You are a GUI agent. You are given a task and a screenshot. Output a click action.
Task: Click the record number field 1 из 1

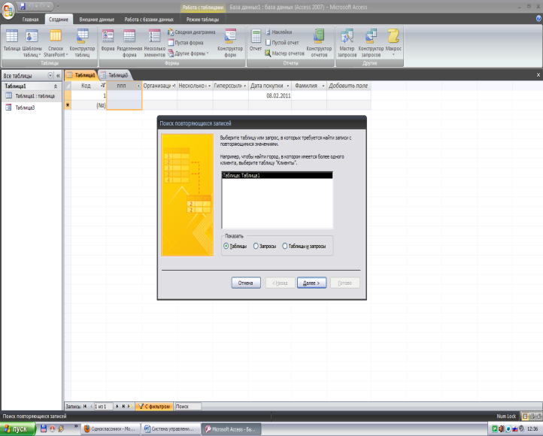click(103, 406)
